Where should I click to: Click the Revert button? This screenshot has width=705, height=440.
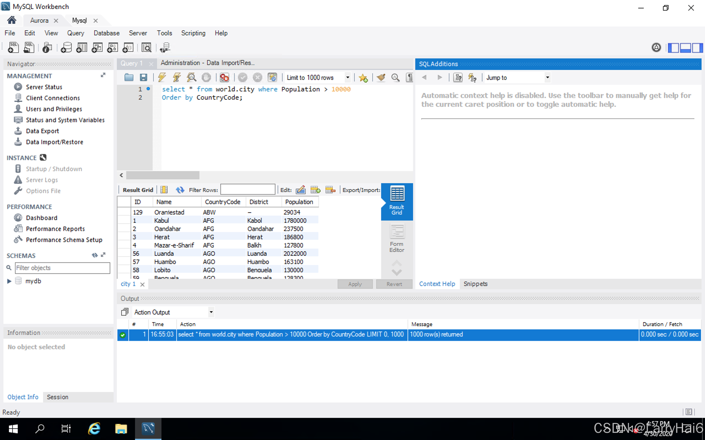(394, 284)
